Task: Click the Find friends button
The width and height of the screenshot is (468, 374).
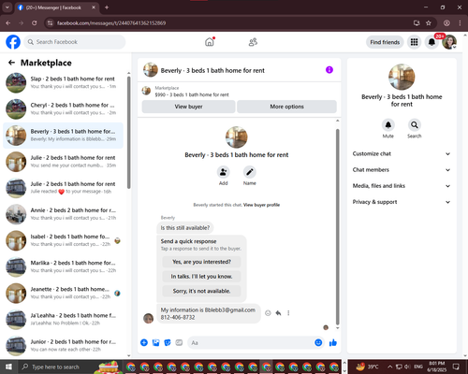Action: (x=385, y=42)
